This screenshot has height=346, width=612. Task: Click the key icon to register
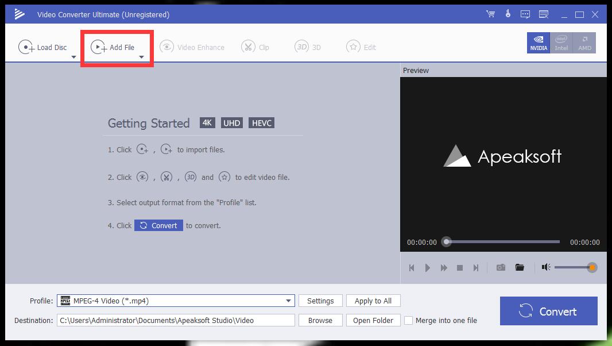[507, 14]
